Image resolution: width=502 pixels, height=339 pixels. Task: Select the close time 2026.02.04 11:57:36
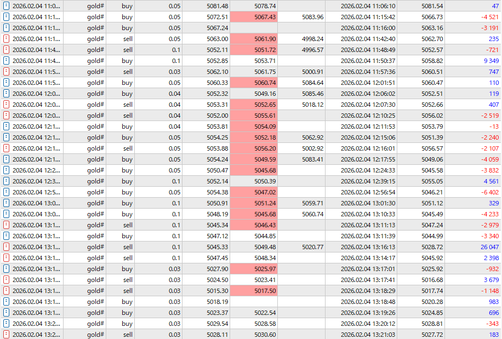[x=368, y=72]
